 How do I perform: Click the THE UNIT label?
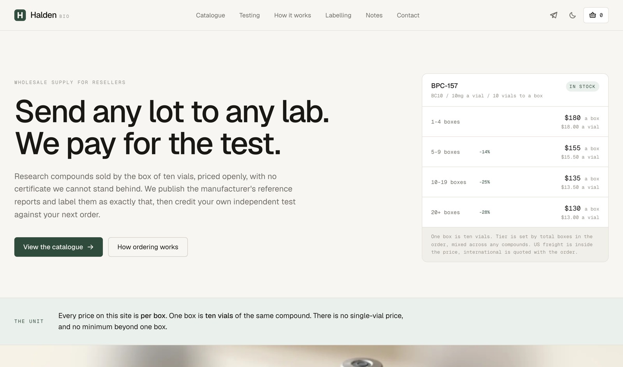(x=29, y=321)
